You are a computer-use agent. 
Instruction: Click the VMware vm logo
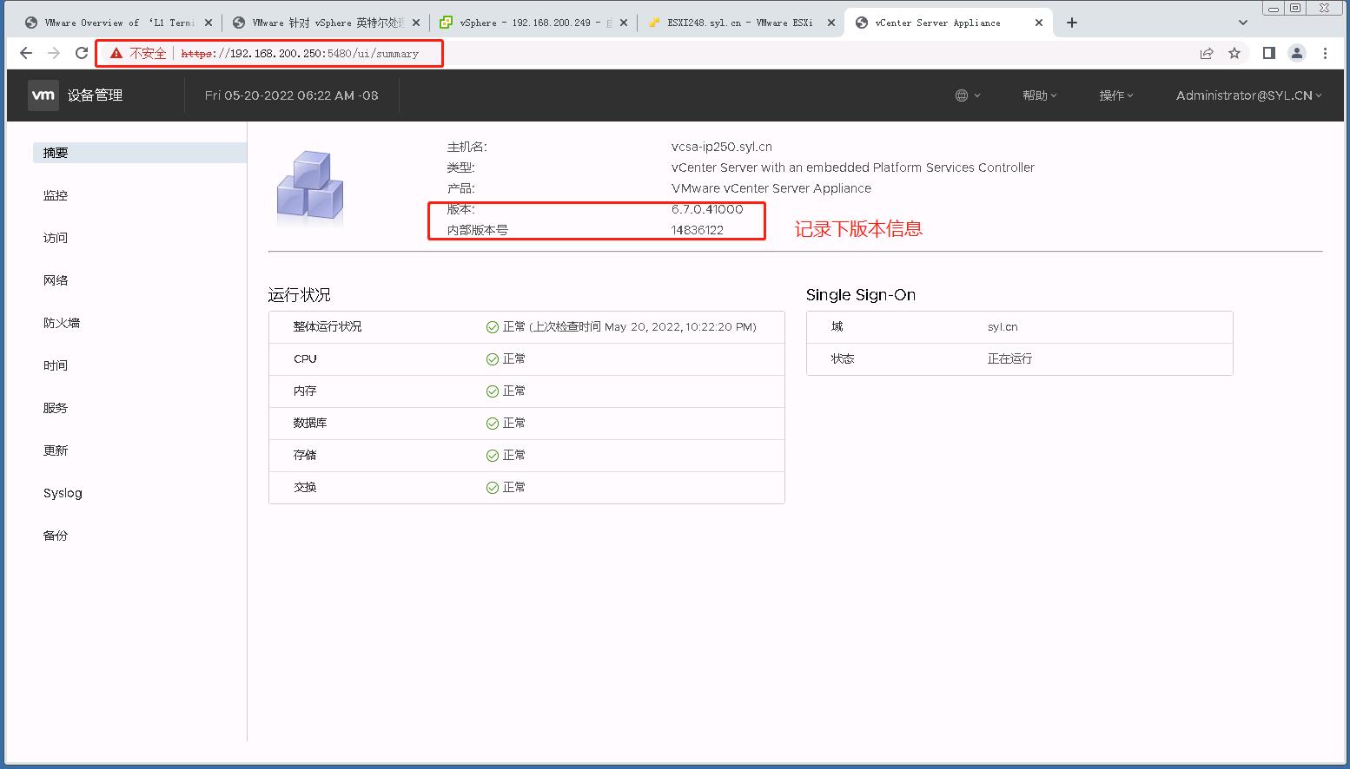[x=43, y=95]
